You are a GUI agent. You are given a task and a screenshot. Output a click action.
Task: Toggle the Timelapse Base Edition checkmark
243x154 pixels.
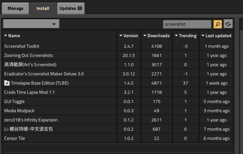coord(7,83)
